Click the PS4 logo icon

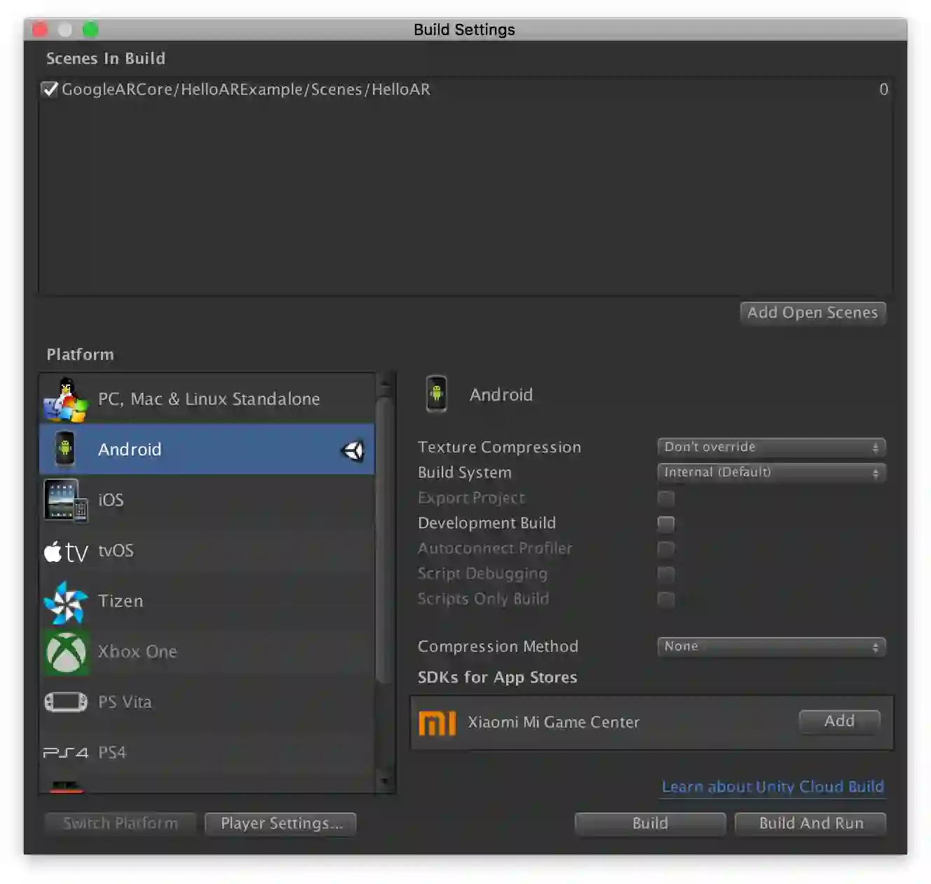pyautogui.click(x=66, y=753)
